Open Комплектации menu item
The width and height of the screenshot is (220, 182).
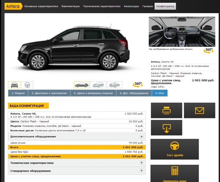(70, 6)
